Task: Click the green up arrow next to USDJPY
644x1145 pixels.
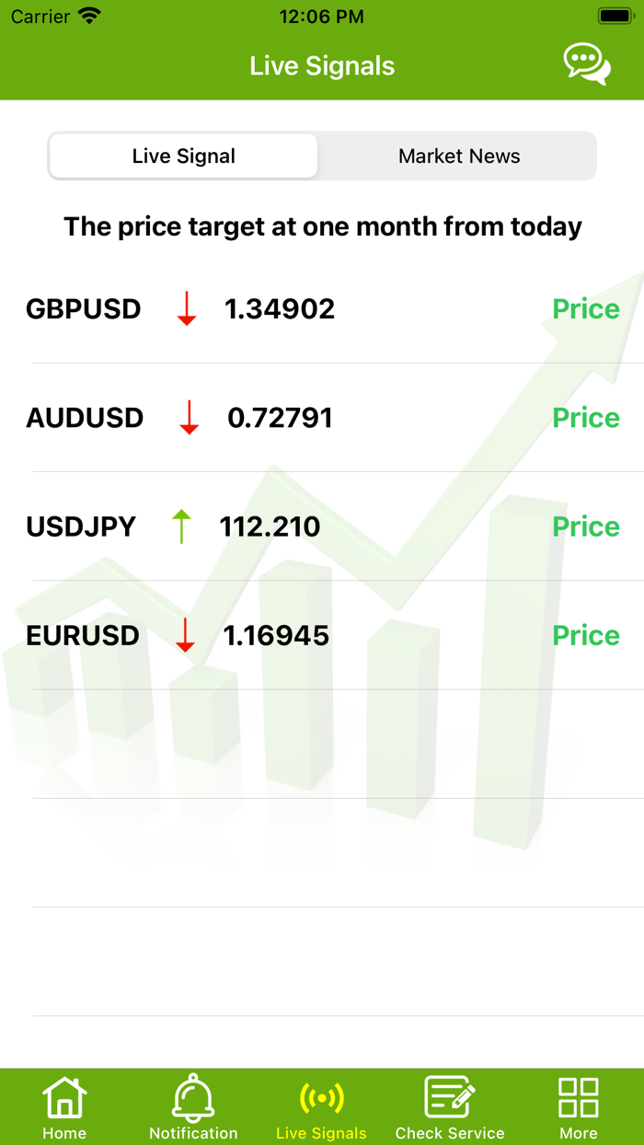Action: pos(181,526)
